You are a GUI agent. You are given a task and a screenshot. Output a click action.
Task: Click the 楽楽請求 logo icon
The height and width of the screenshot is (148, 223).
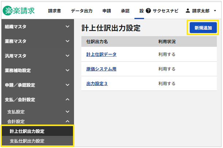pyautogui.click(x=8, y=11)
